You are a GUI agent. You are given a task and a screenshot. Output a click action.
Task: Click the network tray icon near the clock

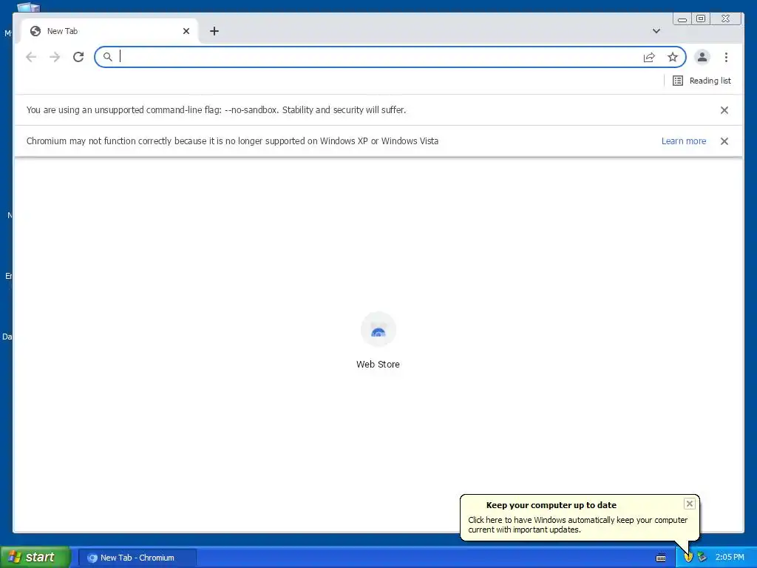coord(702,558)
